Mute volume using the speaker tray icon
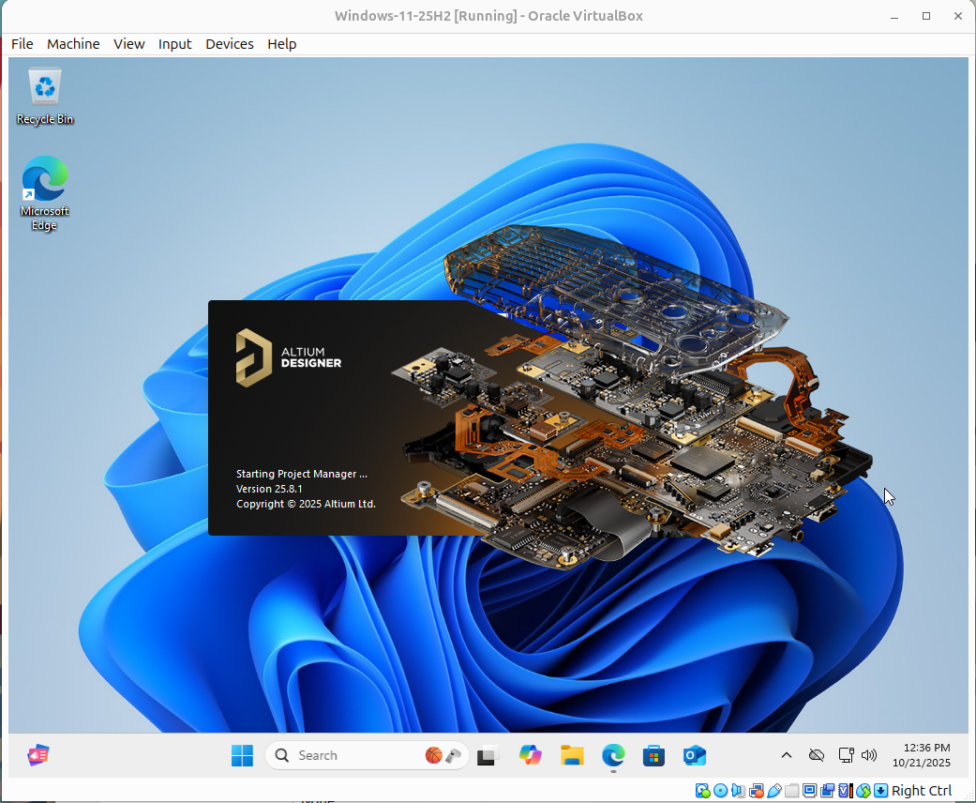The image size is (976, 803). click(x=868, y=755)
